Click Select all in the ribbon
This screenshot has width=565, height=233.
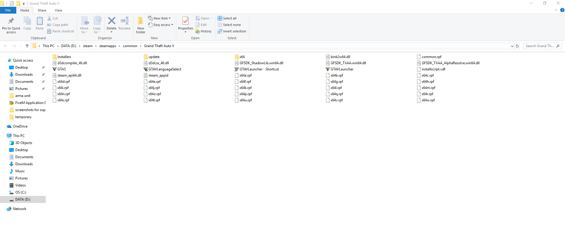coord(227,18)
